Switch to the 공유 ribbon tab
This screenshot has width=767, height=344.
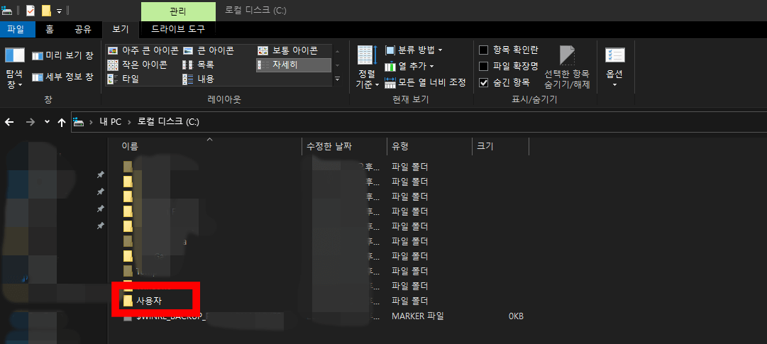click(83, 29)
